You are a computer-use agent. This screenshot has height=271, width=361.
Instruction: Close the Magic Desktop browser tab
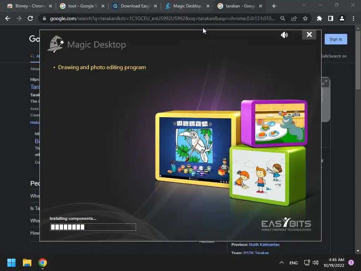[x=208, y=6]
